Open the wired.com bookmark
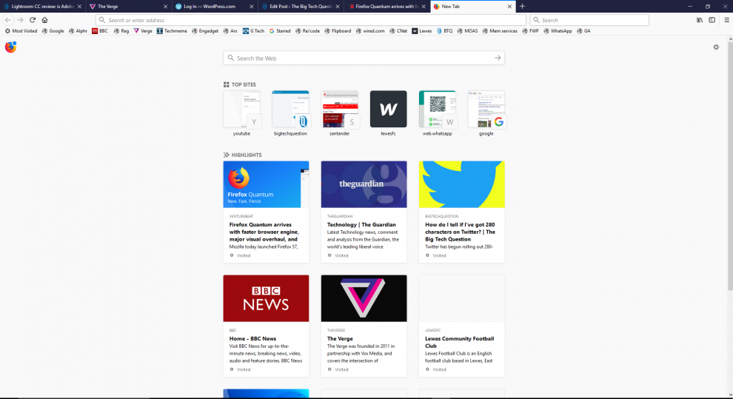This screenshot has width=733, height=399. [x=369, y=31]
